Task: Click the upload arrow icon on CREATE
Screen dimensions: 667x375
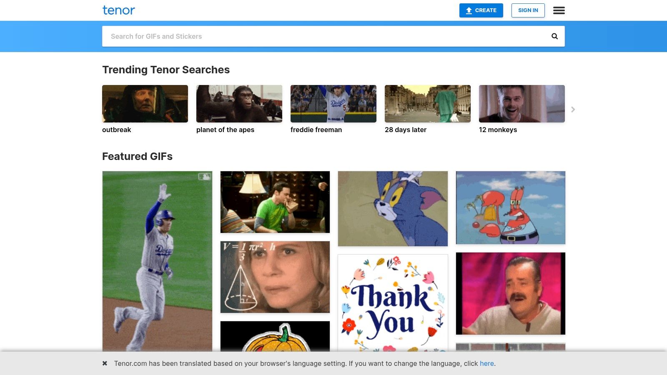Action: (469, 10)
